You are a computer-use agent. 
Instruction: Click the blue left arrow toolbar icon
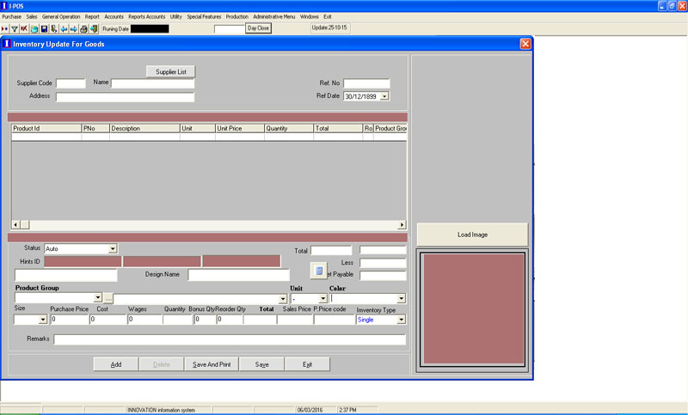point(64,29)
